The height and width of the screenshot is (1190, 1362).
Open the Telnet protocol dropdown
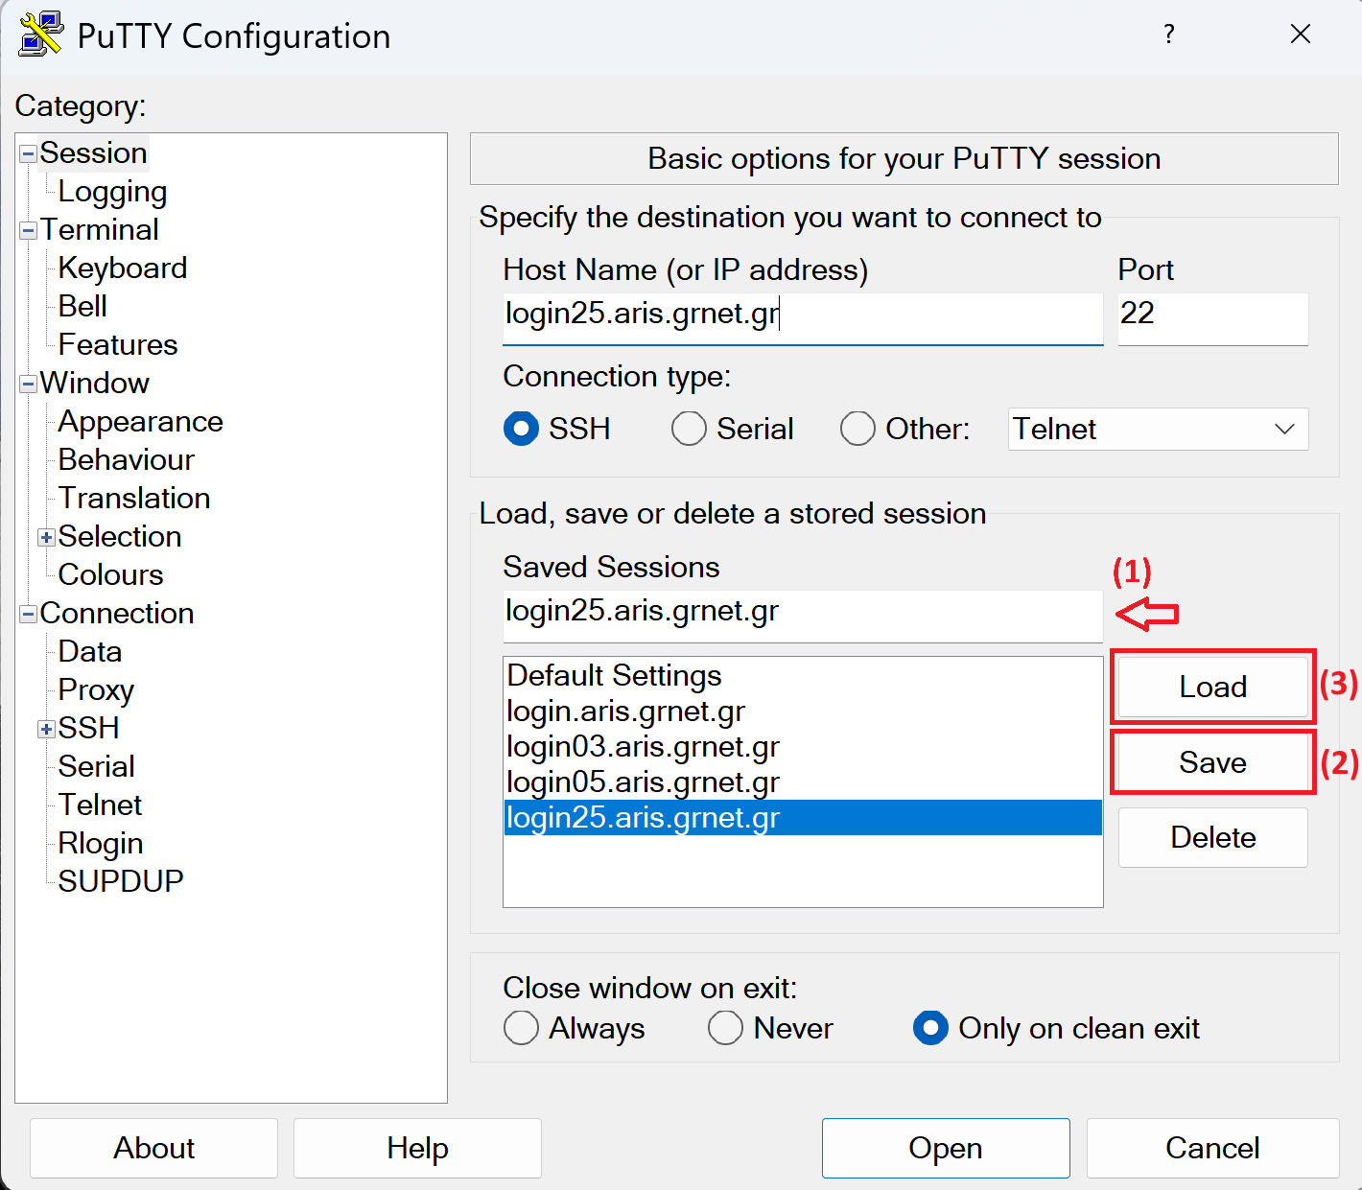[1158, 429]
